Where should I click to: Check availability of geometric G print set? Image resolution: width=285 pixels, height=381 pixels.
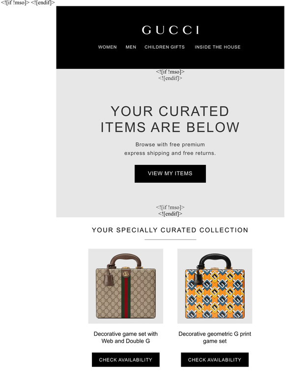pos(215,360)
